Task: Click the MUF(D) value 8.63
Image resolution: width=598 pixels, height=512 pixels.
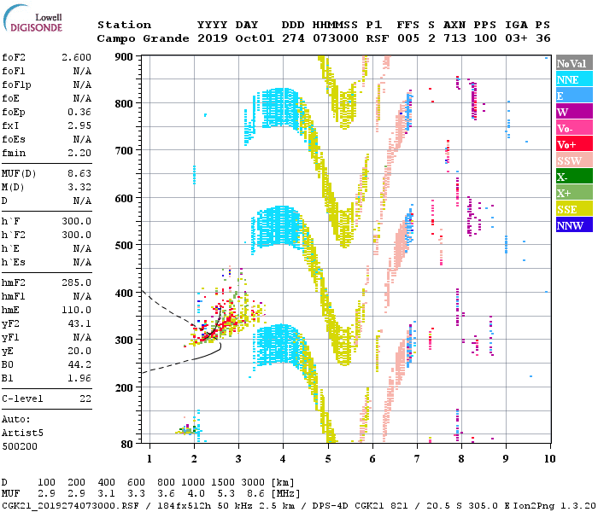Action: (79, 174)
